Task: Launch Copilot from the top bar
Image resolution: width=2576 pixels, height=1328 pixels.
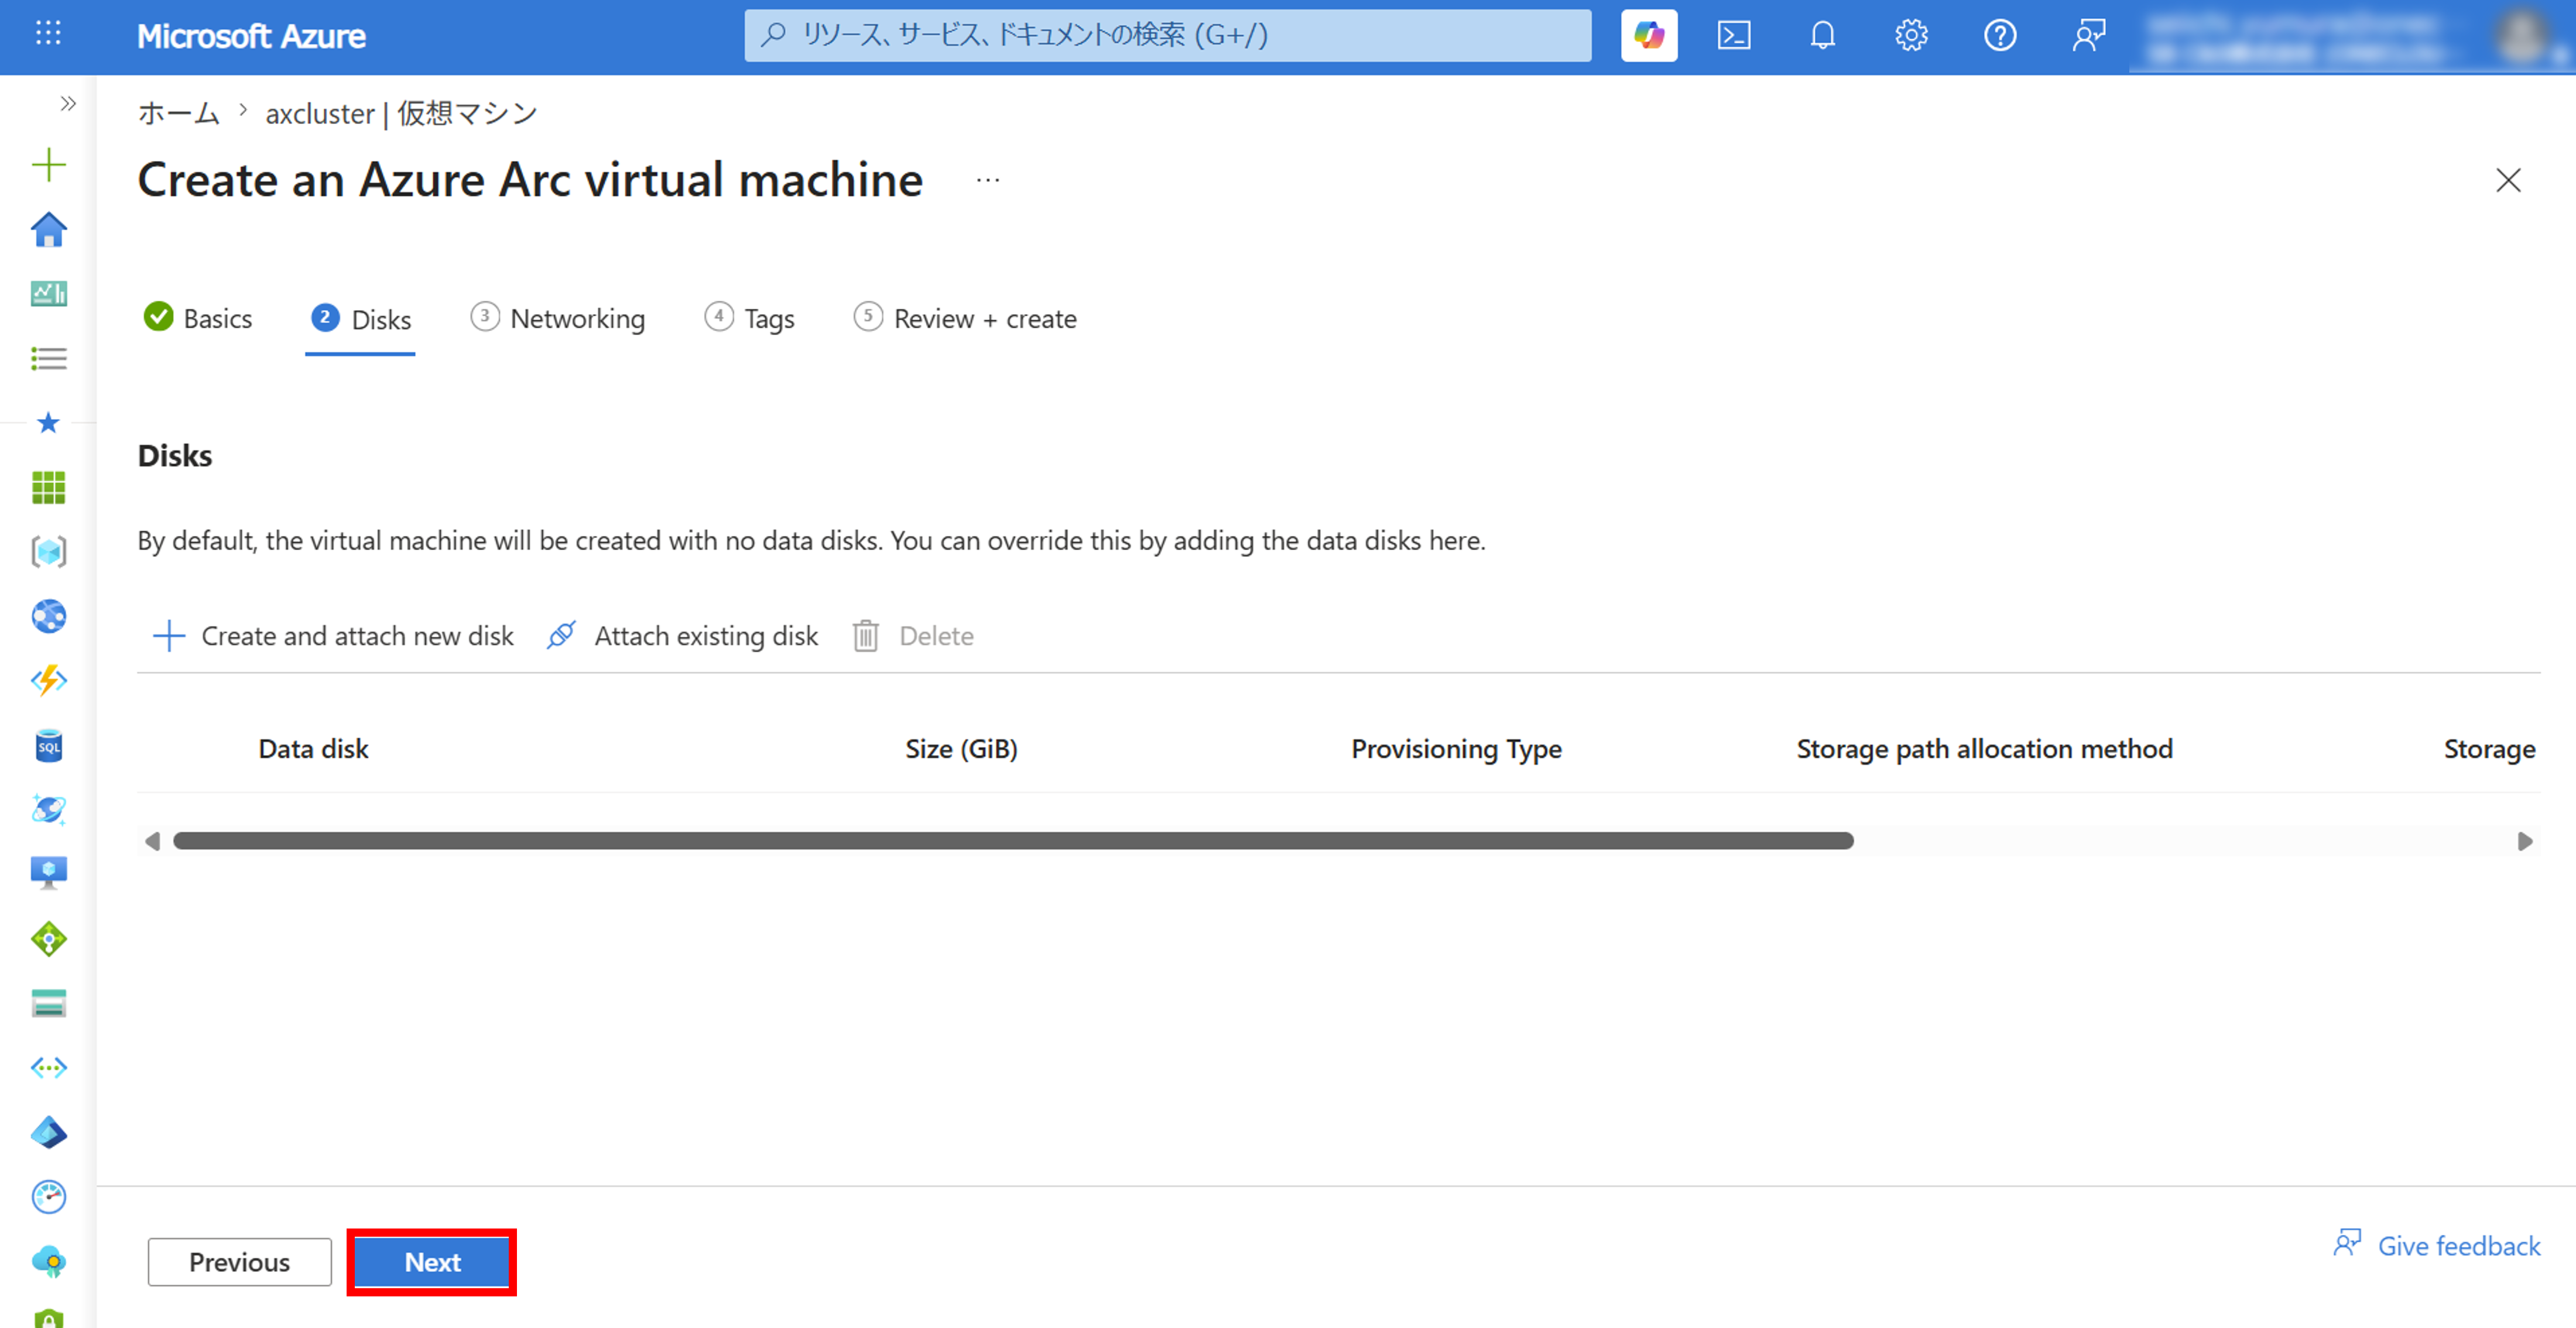Action: 1649,36
